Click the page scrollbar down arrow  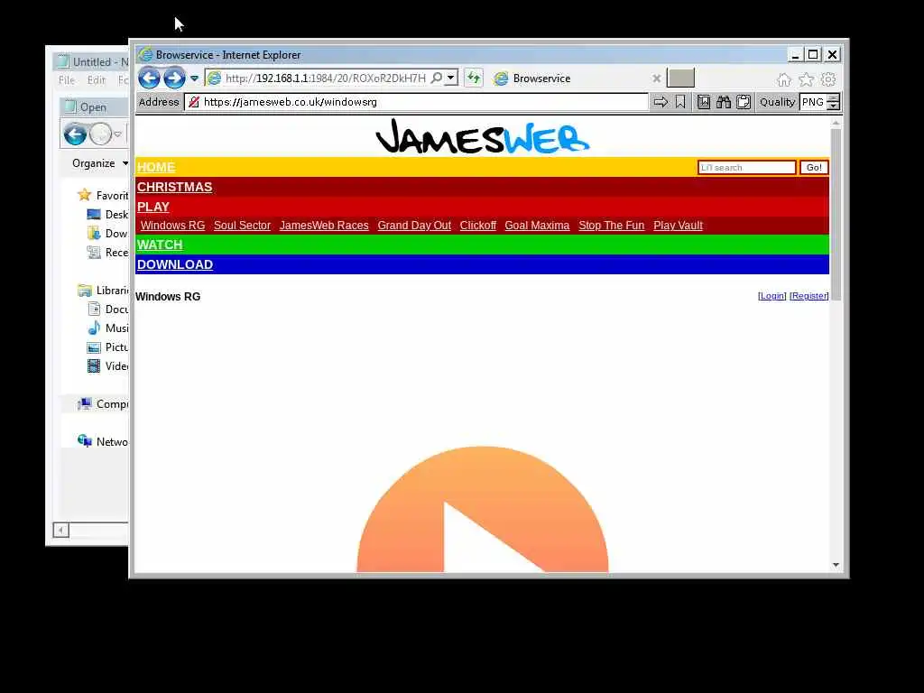pyautogui.click(x=836, y=565)
